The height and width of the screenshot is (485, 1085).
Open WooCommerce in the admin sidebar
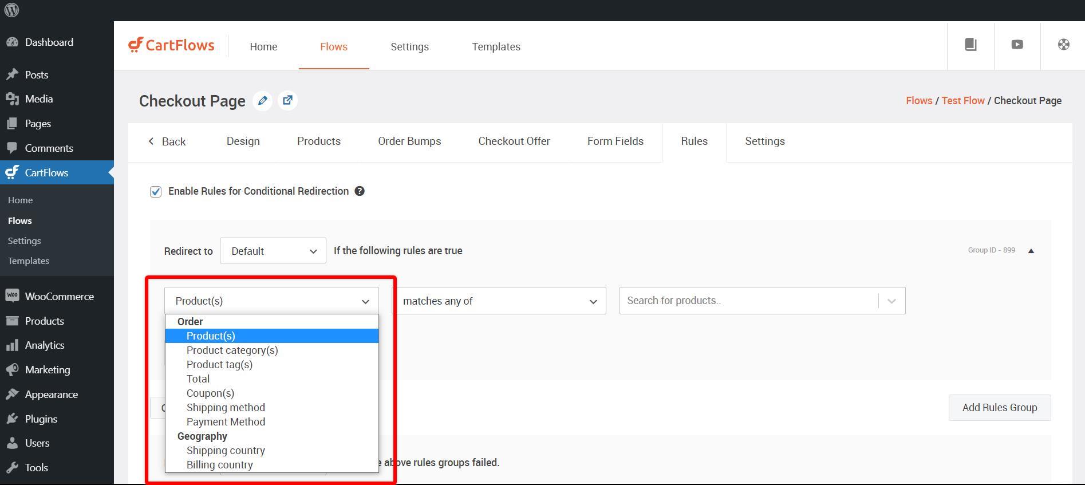59,297
